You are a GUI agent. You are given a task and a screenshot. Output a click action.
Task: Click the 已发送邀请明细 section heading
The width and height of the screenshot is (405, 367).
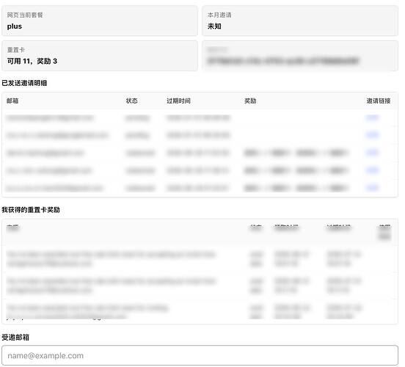click(x=24, y=83)
